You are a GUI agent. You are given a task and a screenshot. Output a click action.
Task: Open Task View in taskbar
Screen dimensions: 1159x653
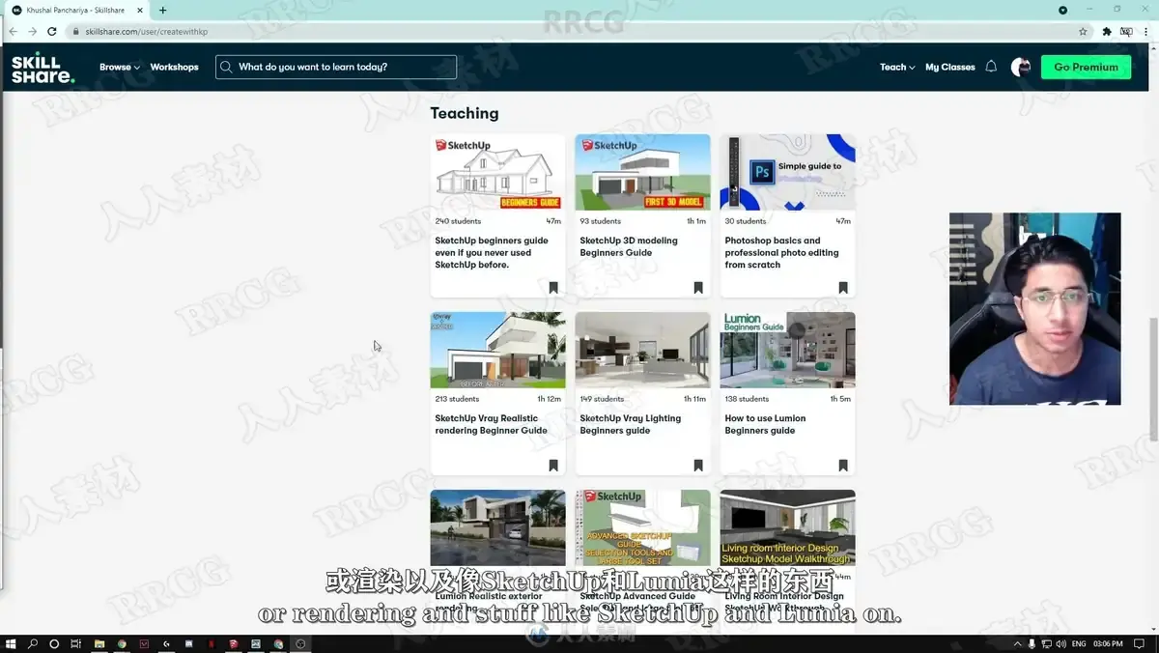coord(75,643)
